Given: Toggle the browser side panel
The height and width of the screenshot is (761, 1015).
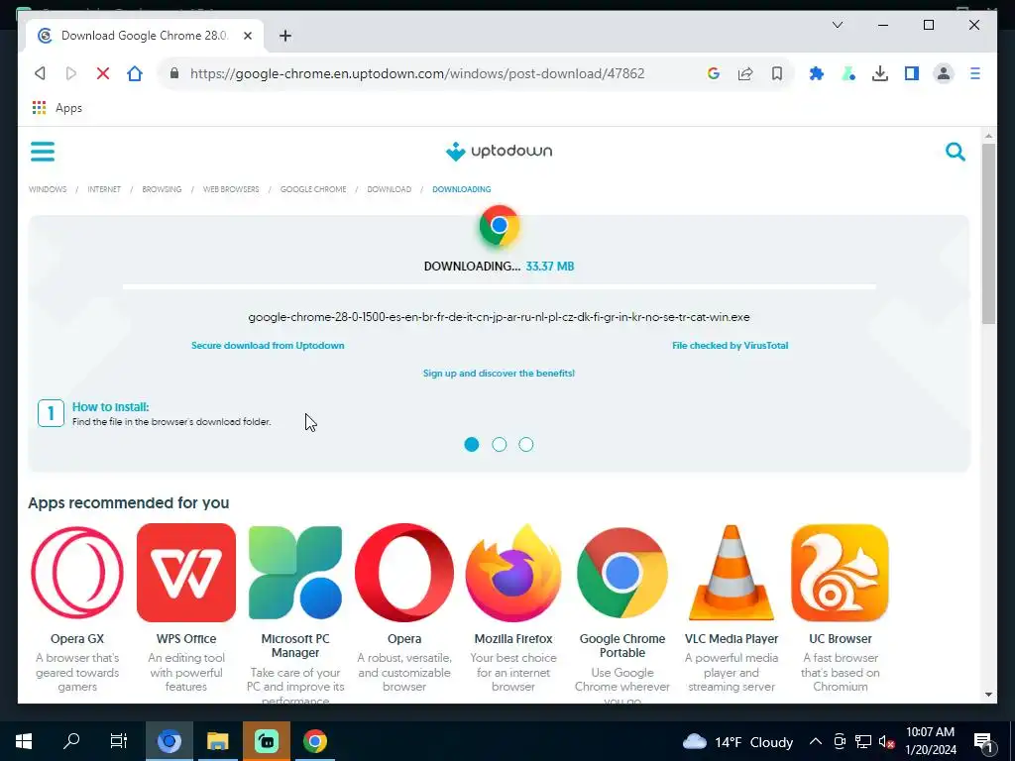Looking at the screenshot, I should point(912,73).
